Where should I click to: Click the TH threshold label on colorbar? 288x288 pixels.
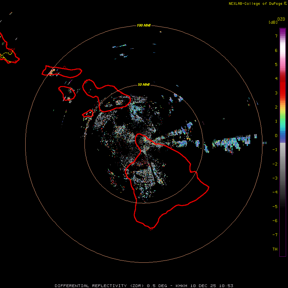click(x=275, y=249)
